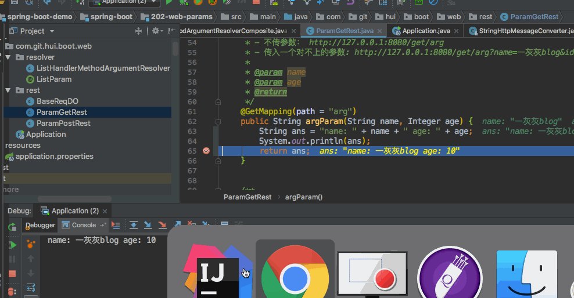This screenshot has height=298, width=574.
Task: Open the Project view dropdown
Action: [x=52, y=31]
